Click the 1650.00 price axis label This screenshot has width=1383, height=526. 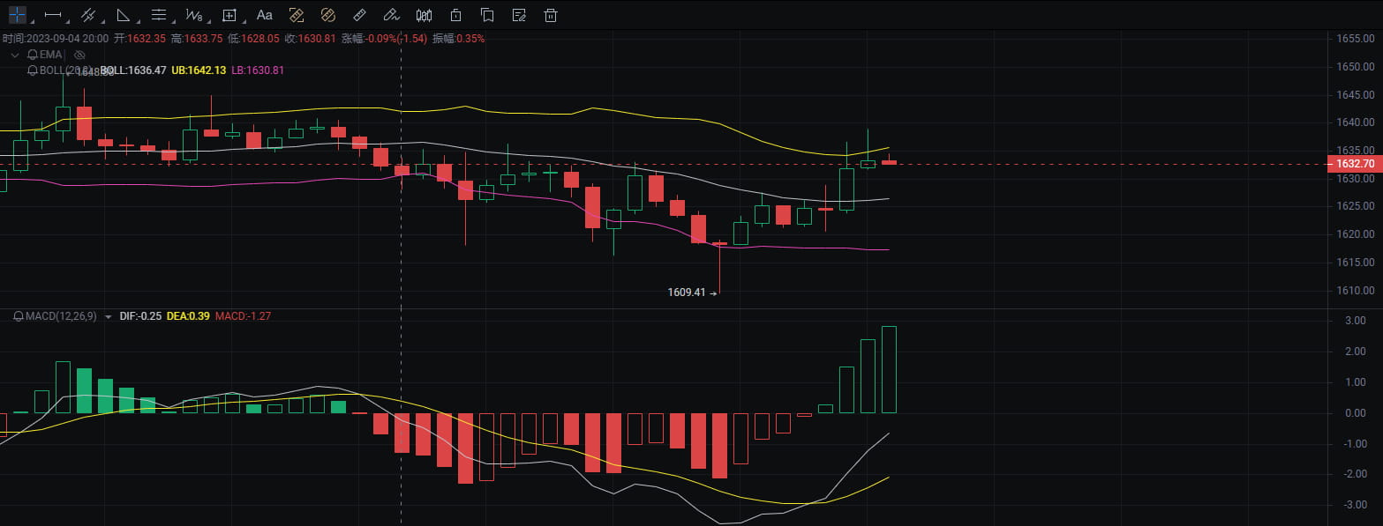1355,67
